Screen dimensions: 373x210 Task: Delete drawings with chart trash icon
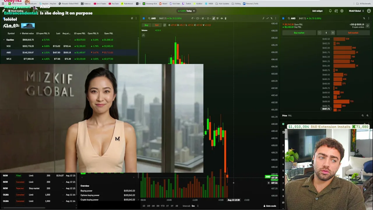tap(225, 18)
